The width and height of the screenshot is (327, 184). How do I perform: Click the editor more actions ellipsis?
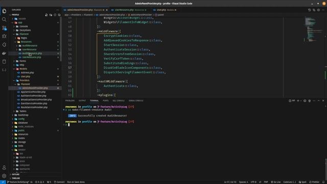click(323, 10)
